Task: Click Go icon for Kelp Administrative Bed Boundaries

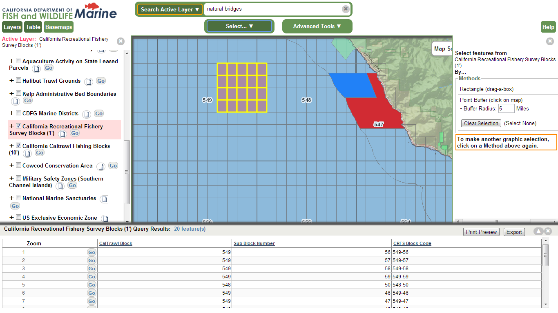Action: [28, 101]
